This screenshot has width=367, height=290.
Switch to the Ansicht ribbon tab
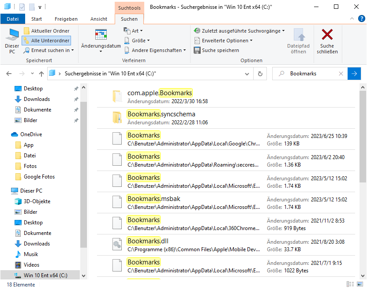coord(99,19)
